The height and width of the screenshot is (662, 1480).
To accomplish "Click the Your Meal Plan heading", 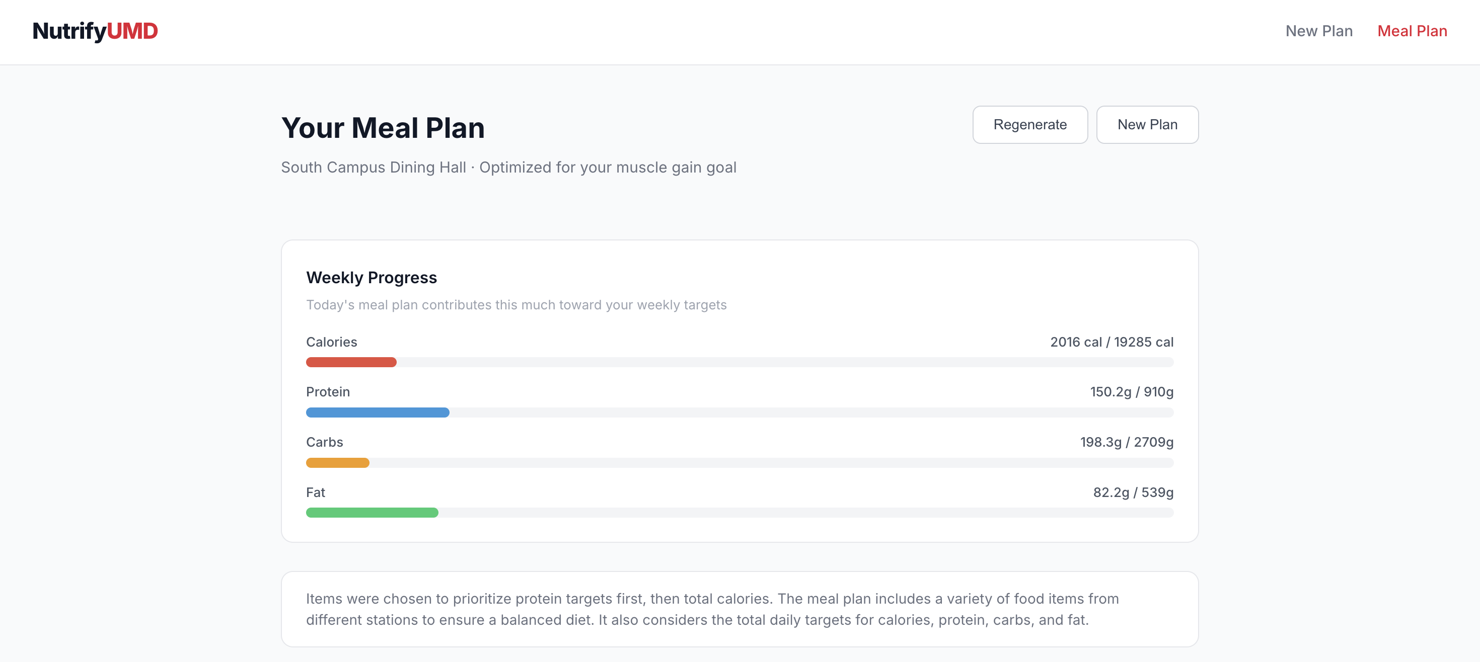I will 383,127.
